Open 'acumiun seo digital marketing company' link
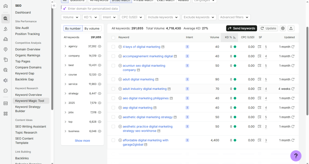The width and height of the screenshot is (309, 164). (x=144, y=68)
